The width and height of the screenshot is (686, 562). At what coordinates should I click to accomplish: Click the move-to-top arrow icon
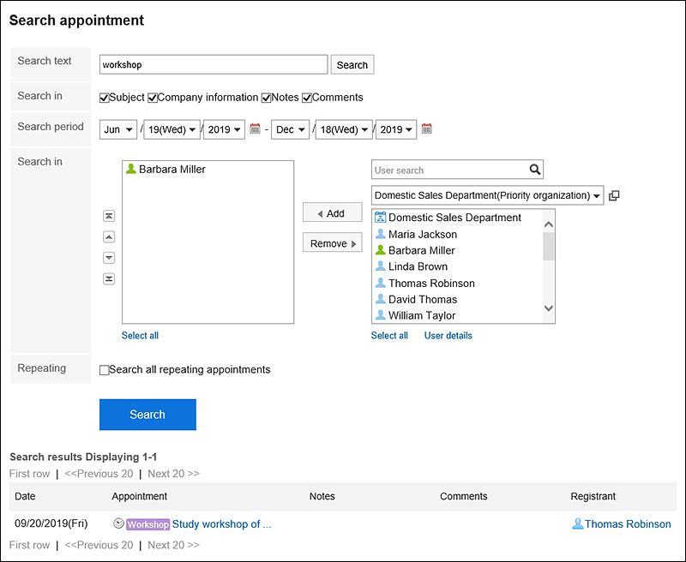(x=109, y=216)
